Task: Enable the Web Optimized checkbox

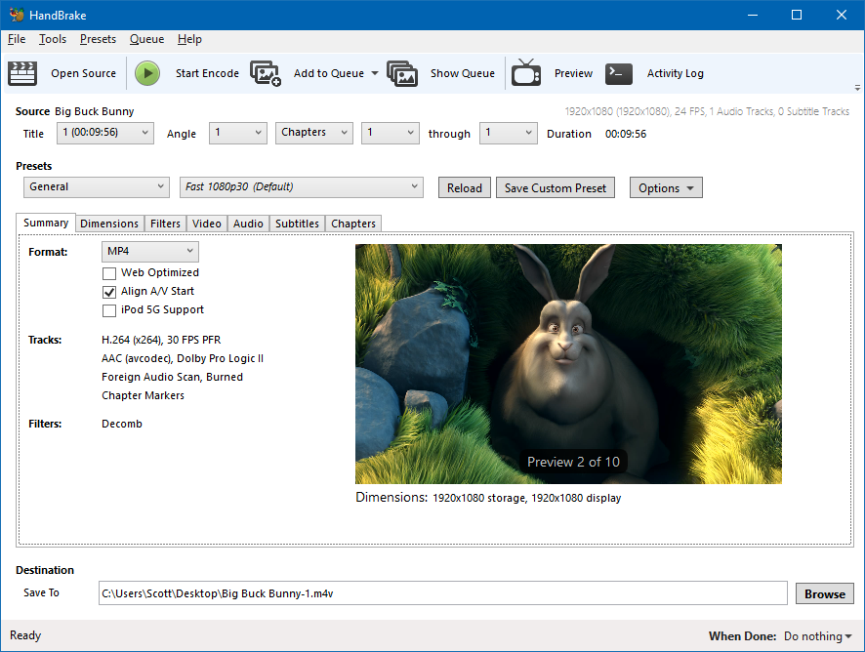Action: point(109,273)
